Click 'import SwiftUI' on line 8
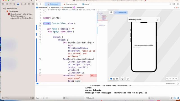 click(52, 18)
